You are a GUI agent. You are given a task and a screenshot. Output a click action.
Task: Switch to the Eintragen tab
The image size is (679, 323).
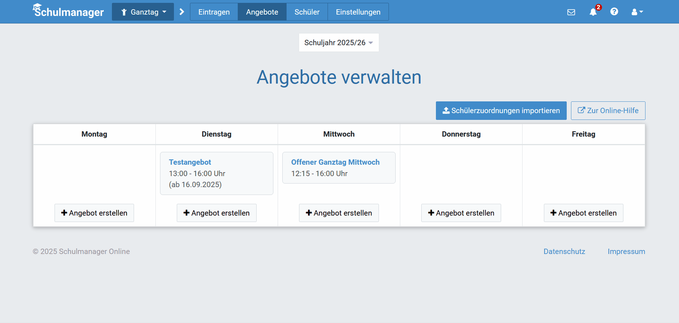(214, 12)
